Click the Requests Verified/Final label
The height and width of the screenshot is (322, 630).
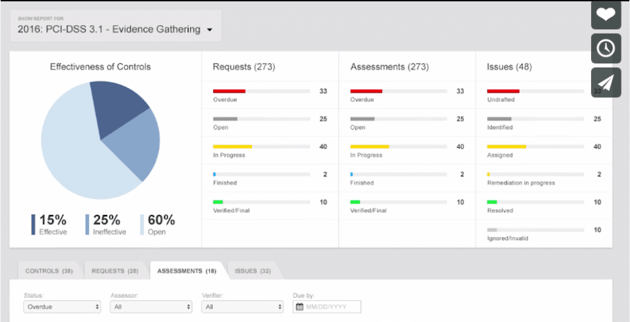[231, 211]
